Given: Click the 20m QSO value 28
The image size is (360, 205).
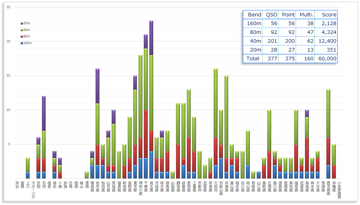Looking at the screenshot, I should (x=271, y=50).
